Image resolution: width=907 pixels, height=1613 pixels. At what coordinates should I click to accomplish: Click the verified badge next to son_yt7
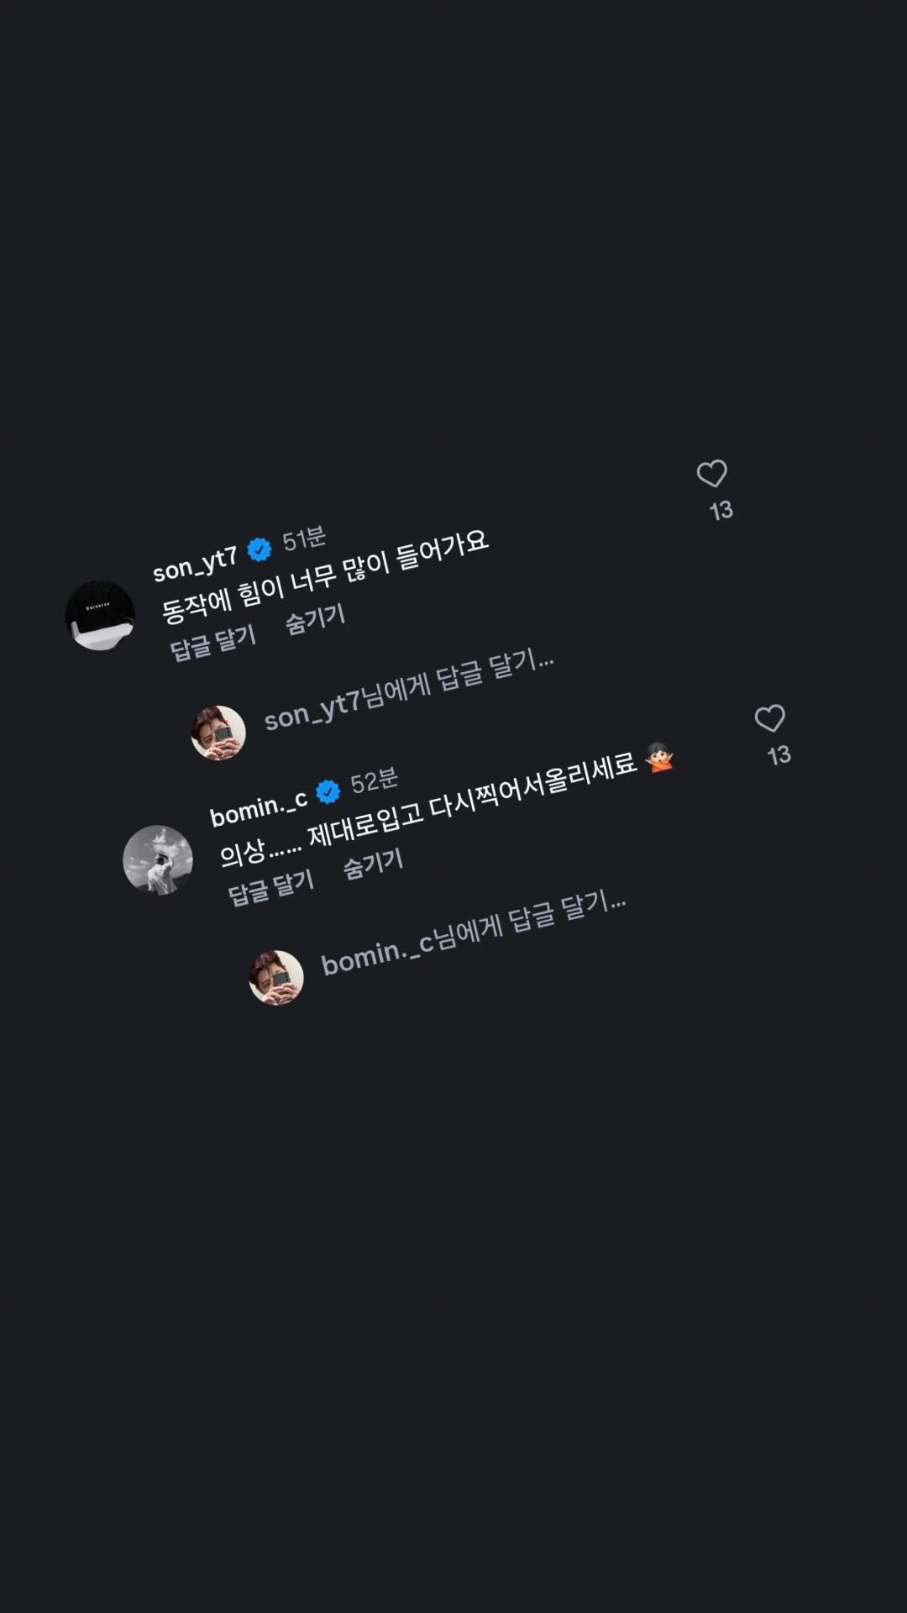(x=260, y=549)
